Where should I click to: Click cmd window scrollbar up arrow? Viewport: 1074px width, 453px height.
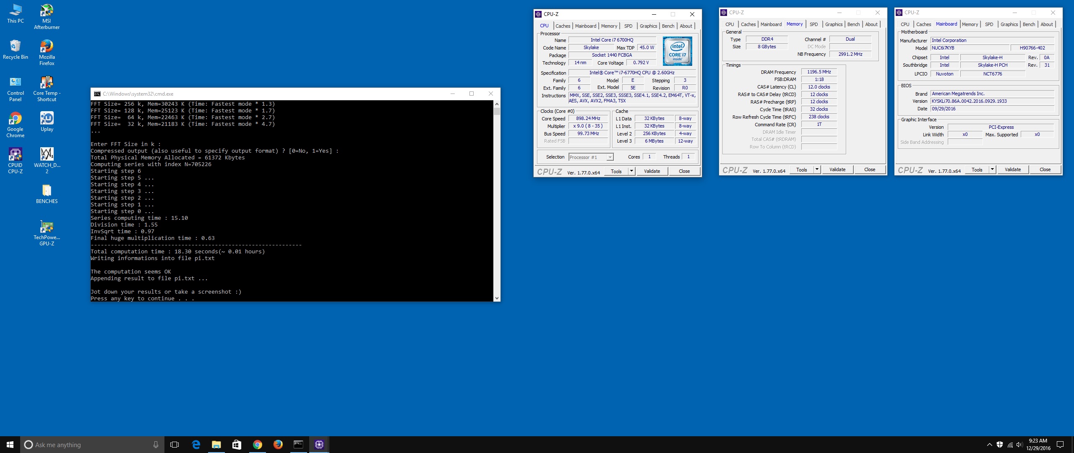pos(497,104)
